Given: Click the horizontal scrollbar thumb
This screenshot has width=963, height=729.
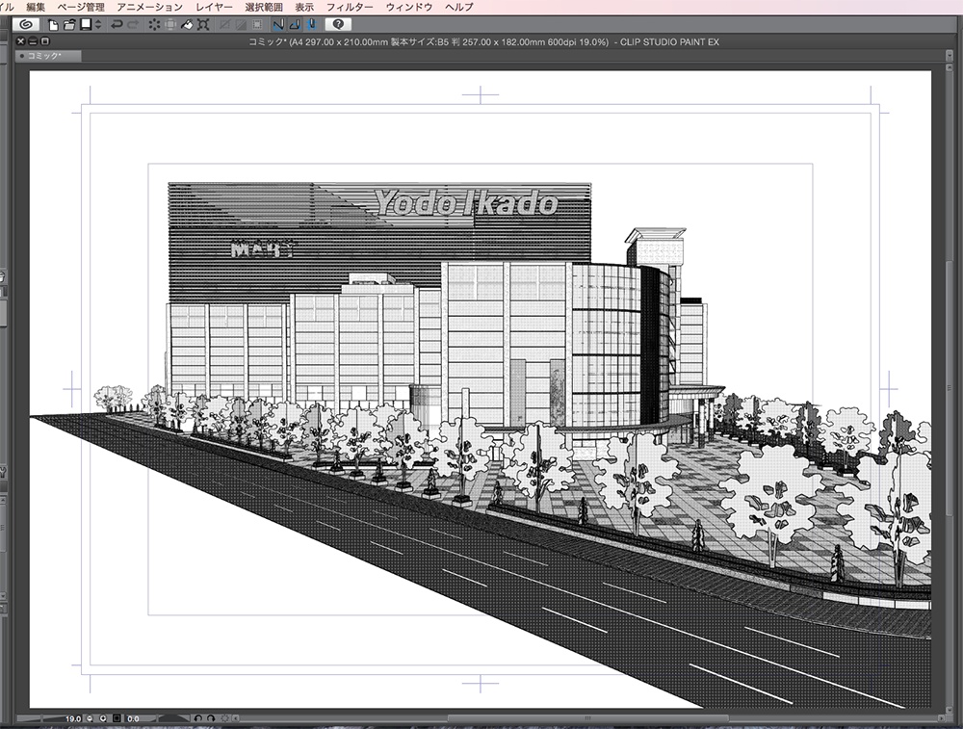Looking at the screenshot, I should [587, 718].
